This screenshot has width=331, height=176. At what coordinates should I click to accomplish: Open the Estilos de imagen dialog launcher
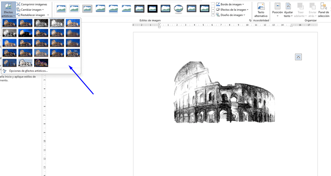(x=250, y=20)
